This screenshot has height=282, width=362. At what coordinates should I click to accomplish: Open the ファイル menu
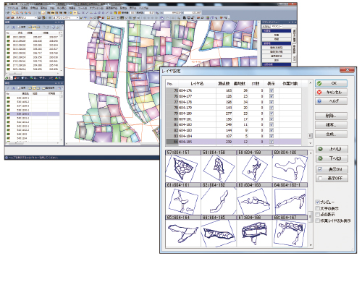click(x=13, y=8)
